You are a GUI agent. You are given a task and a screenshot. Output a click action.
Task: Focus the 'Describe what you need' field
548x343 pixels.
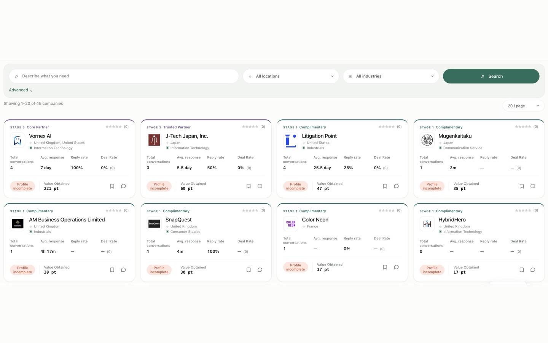click(124, 76)
